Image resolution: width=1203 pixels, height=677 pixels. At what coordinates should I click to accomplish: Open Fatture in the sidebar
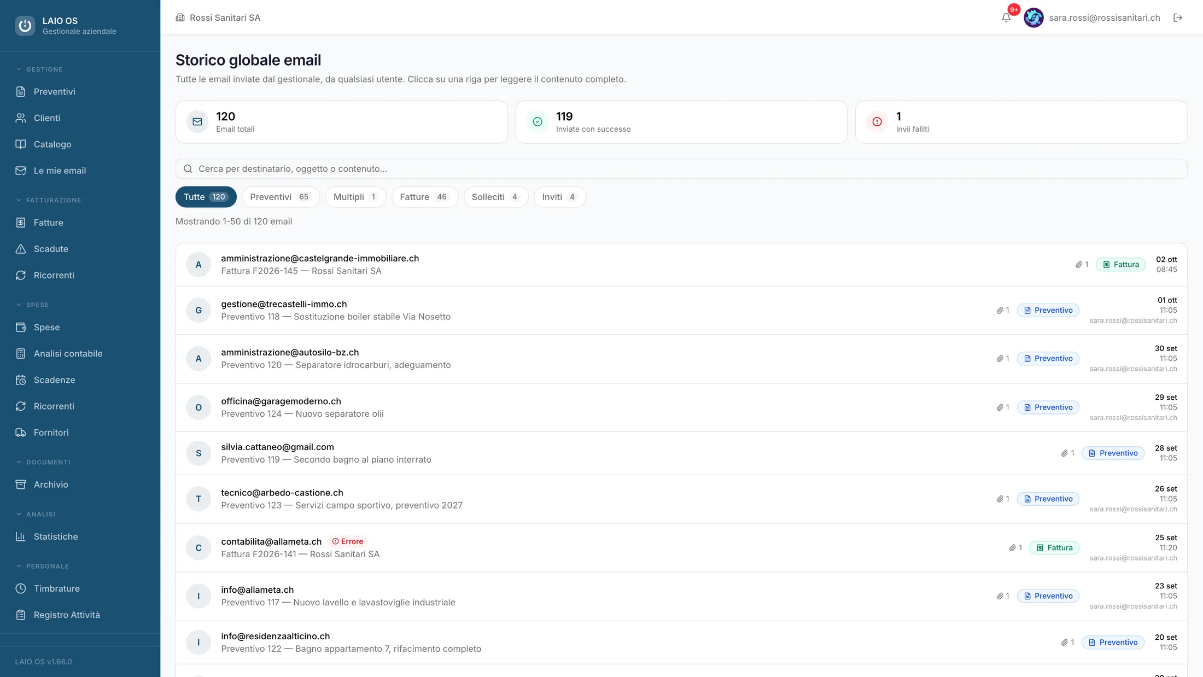[x=80, y=223]
